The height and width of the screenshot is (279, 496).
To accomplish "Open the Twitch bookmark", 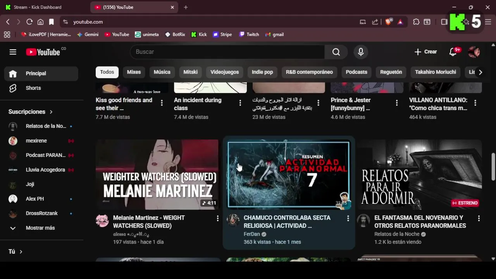I will click(249, 34).
